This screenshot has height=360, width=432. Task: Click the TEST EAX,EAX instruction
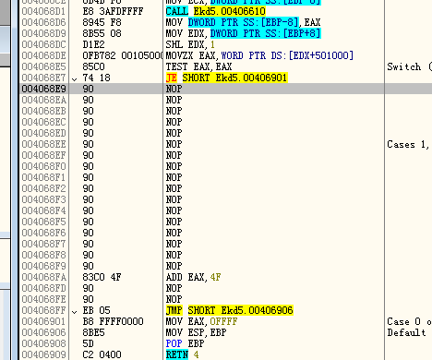click(198, 66)
